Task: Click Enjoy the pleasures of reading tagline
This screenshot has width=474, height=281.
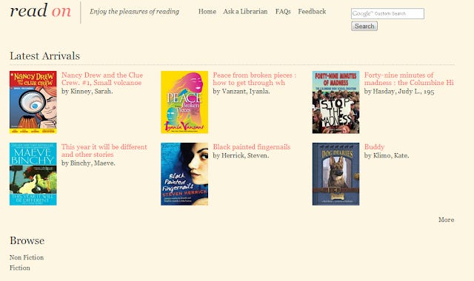Action: tap(135, 12)
